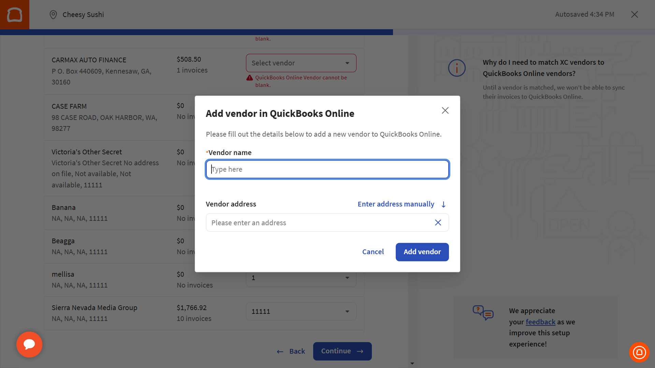The width and height of the screenshot is (655, 368).
Task: Click the Continue button
Action: point(342,351)
